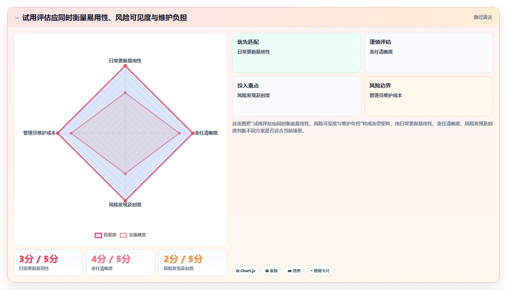
Task: Open the 数据卡片 tag pill
Action: tap(320, 271)
